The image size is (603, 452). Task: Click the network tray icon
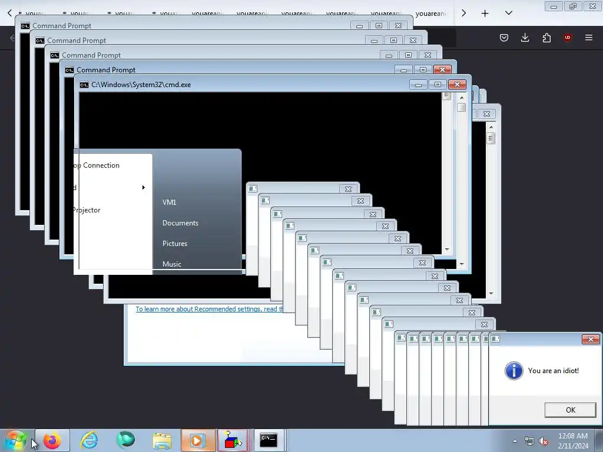(529, 441)
